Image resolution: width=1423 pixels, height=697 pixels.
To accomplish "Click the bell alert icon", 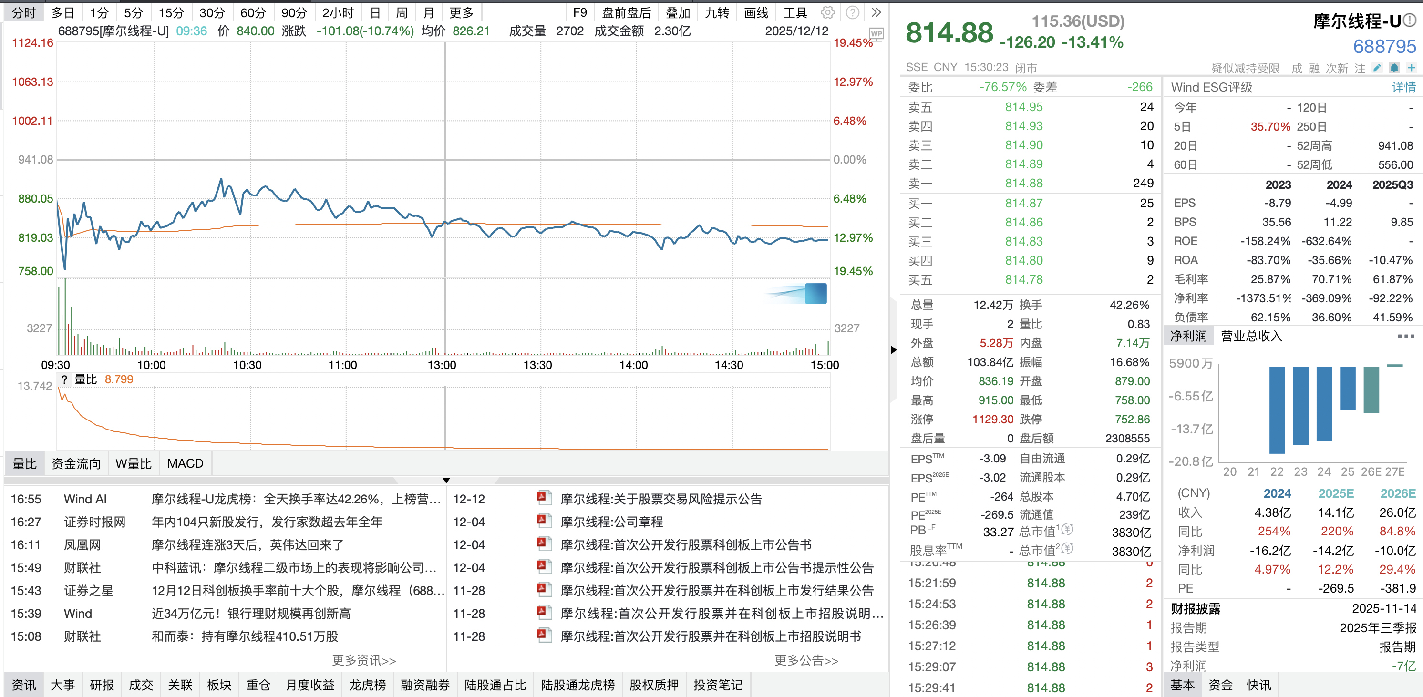I will click(x=1394, y=67).
